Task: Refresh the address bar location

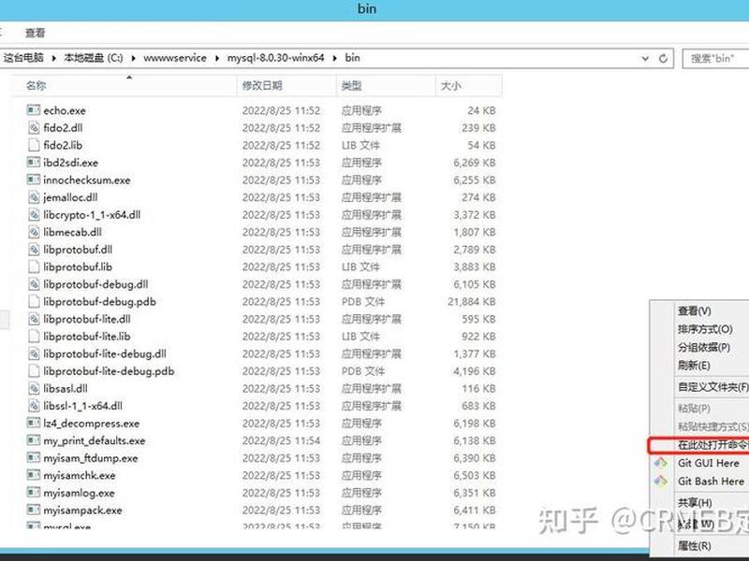Action: (663, 58)
